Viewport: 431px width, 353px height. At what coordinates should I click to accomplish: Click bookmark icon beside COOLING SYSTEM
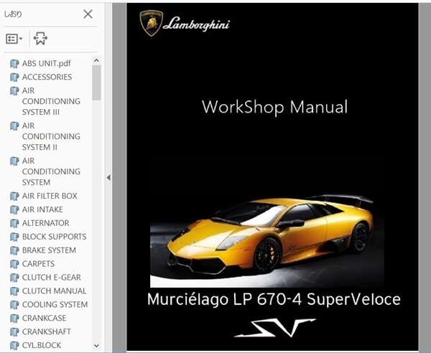(14, 305)
